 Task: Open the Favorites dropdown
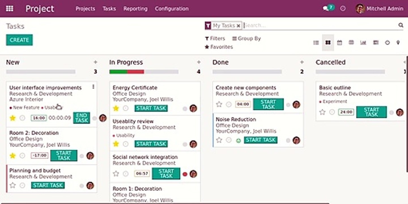[219, 47]
